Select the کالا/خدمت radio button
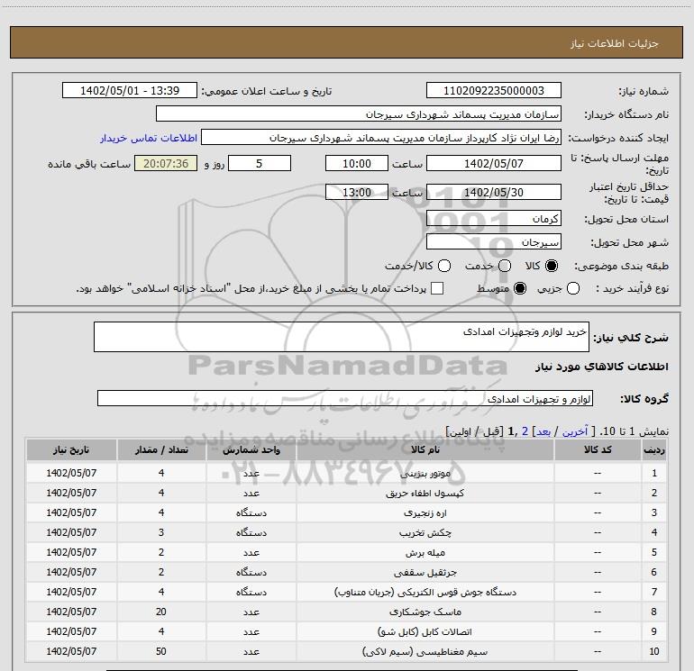Image resolution: width=694 pixels, height=671 pixels. (x=444, y=266)
